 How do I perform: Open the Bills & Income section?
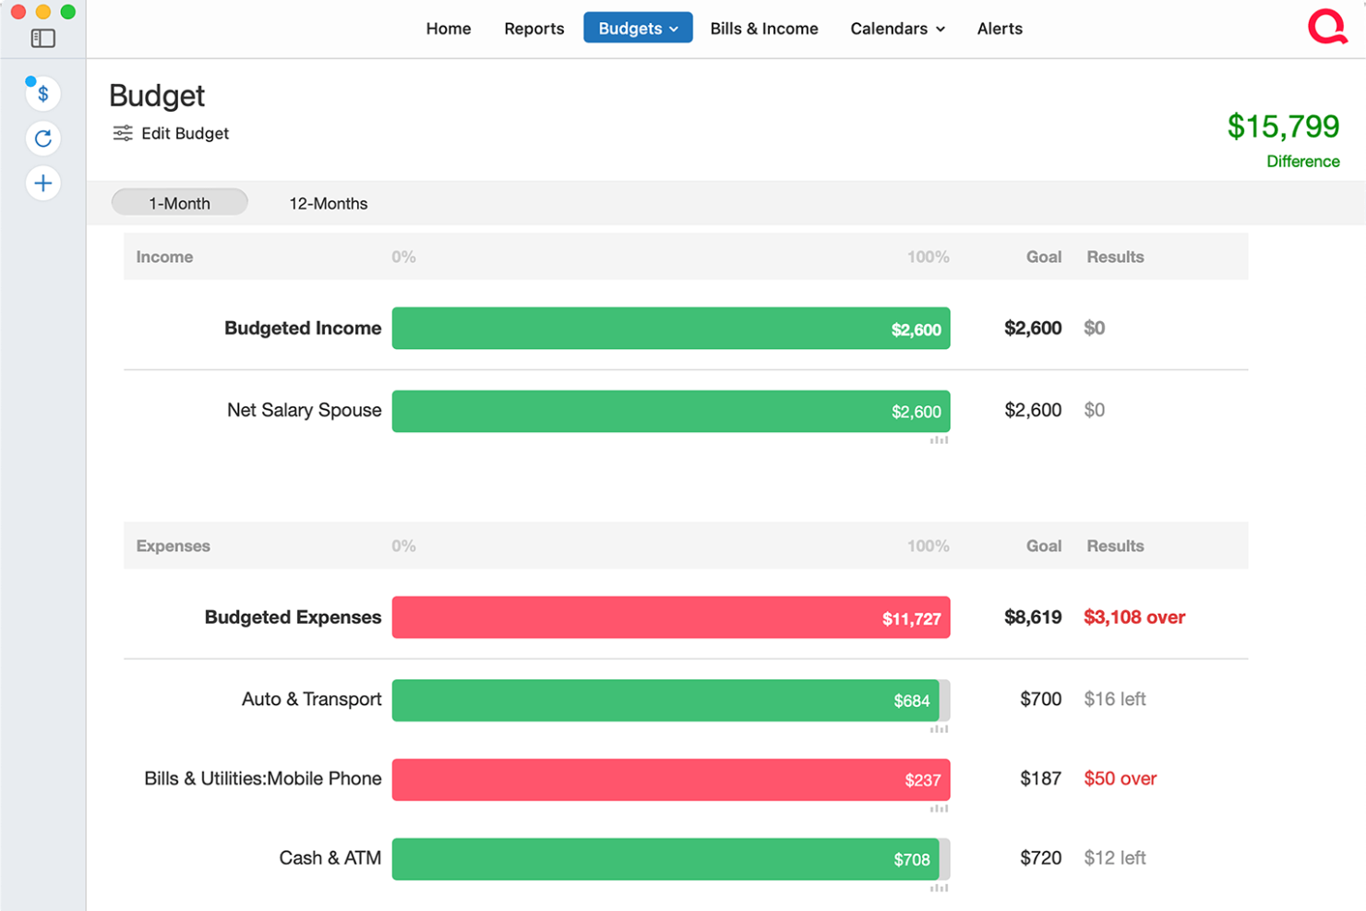point(763,29)
